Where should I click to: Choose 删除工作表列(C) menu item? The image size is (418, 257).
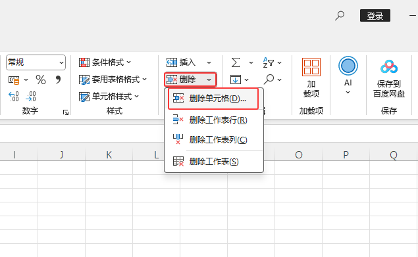tap(214, 140)
